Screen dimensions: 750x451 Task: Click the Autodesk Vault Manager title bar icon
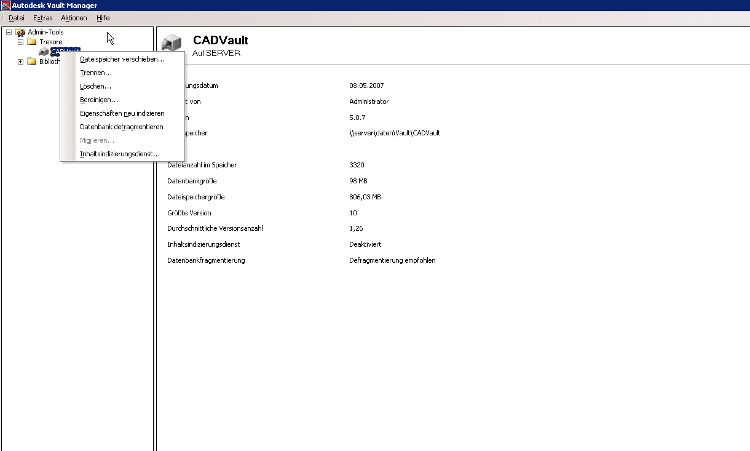(6, 6)
